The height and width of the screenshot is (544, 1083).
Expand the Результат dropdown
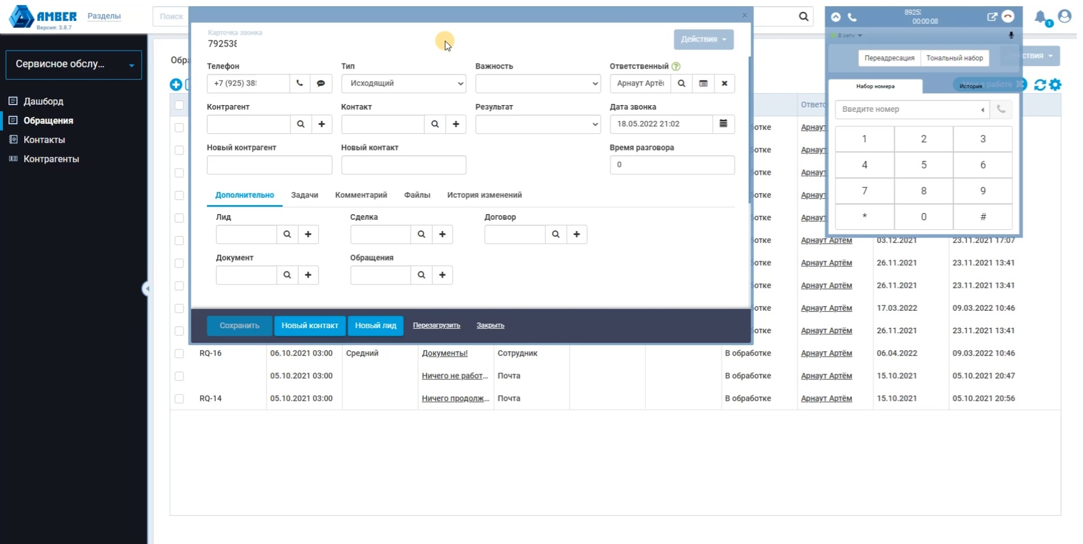[538, 124]
